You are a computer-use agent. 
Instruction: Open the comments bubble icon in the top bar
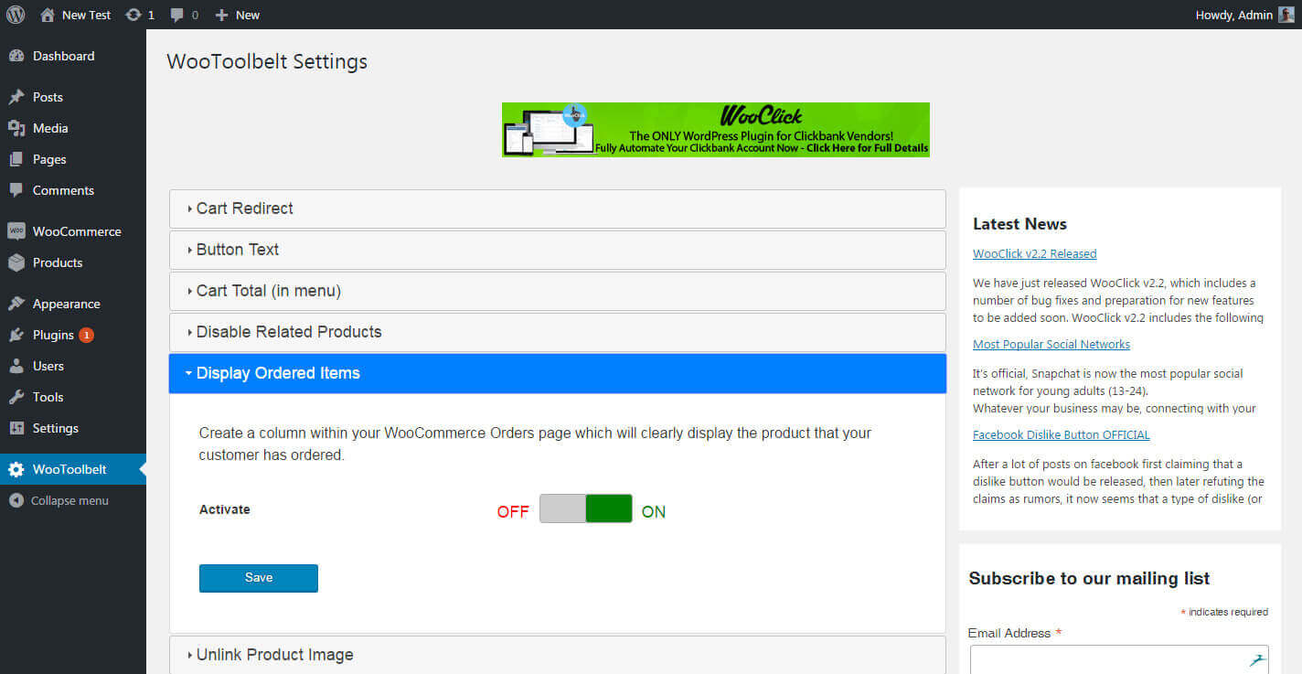pos(176,15)
